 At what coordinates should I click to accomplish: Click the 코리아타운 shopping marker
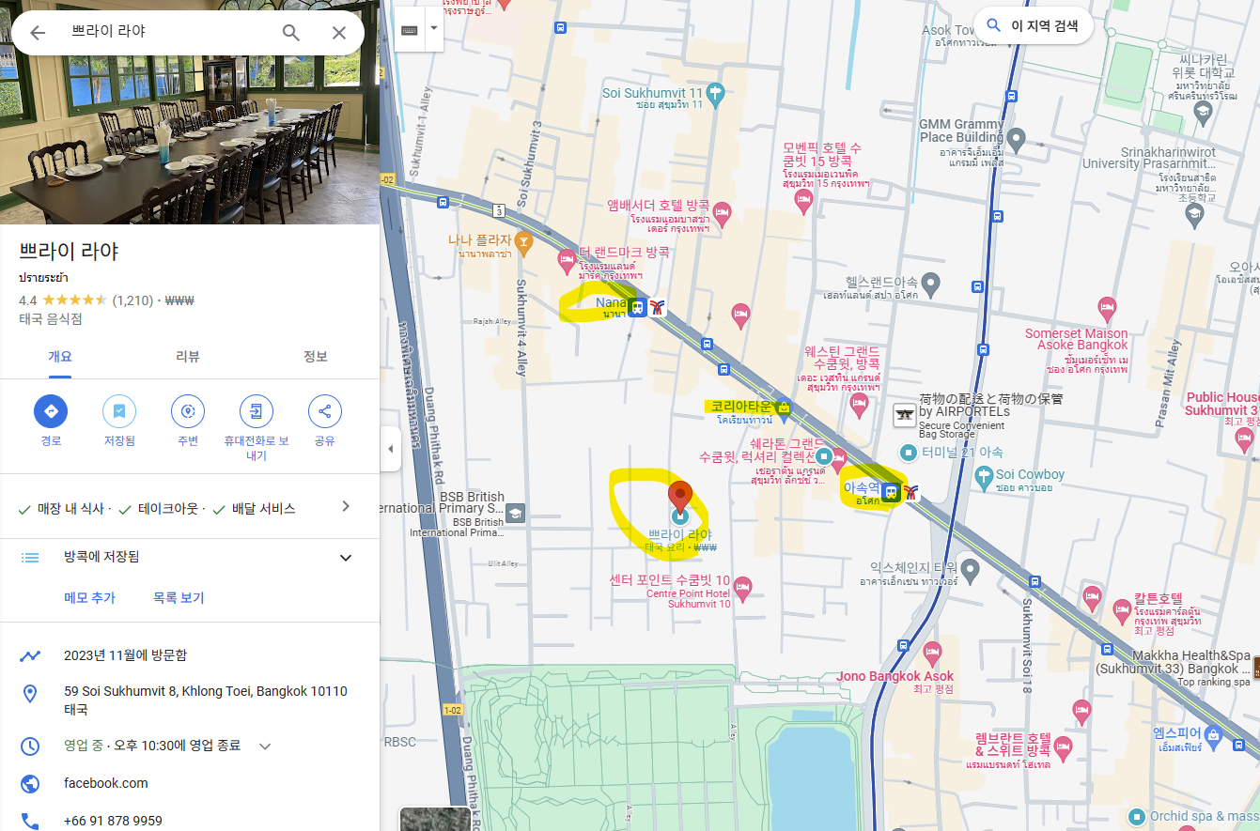tap(785, 407)
